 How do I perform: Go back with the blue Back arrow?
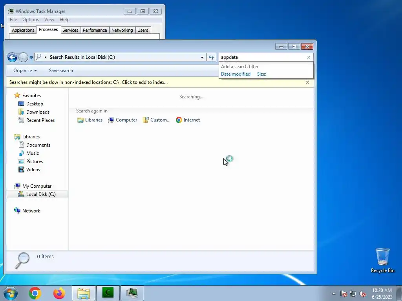tap(12, 57)
